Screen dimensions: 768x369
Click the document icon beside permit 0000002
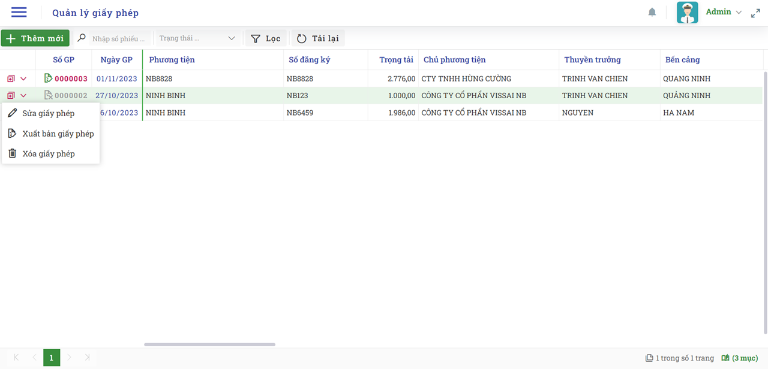pyautogui.click(x=49, y=95)
